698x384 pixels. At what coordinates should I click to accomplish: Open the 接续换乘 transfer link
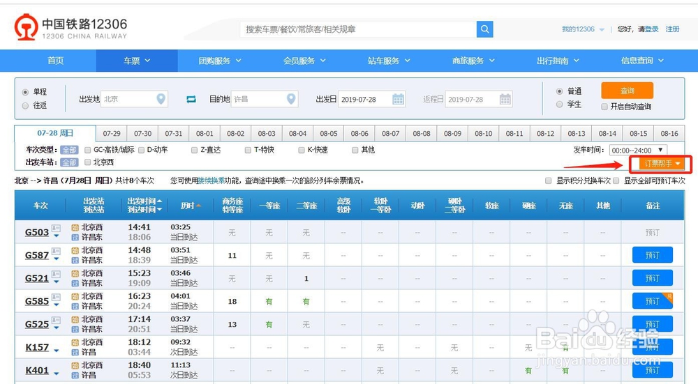pos(211,181)
